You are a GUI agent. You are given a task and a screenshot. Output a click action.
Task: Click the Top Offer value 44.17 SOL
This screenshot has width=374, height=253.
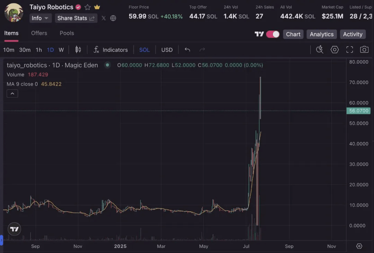tap(203, 16)
